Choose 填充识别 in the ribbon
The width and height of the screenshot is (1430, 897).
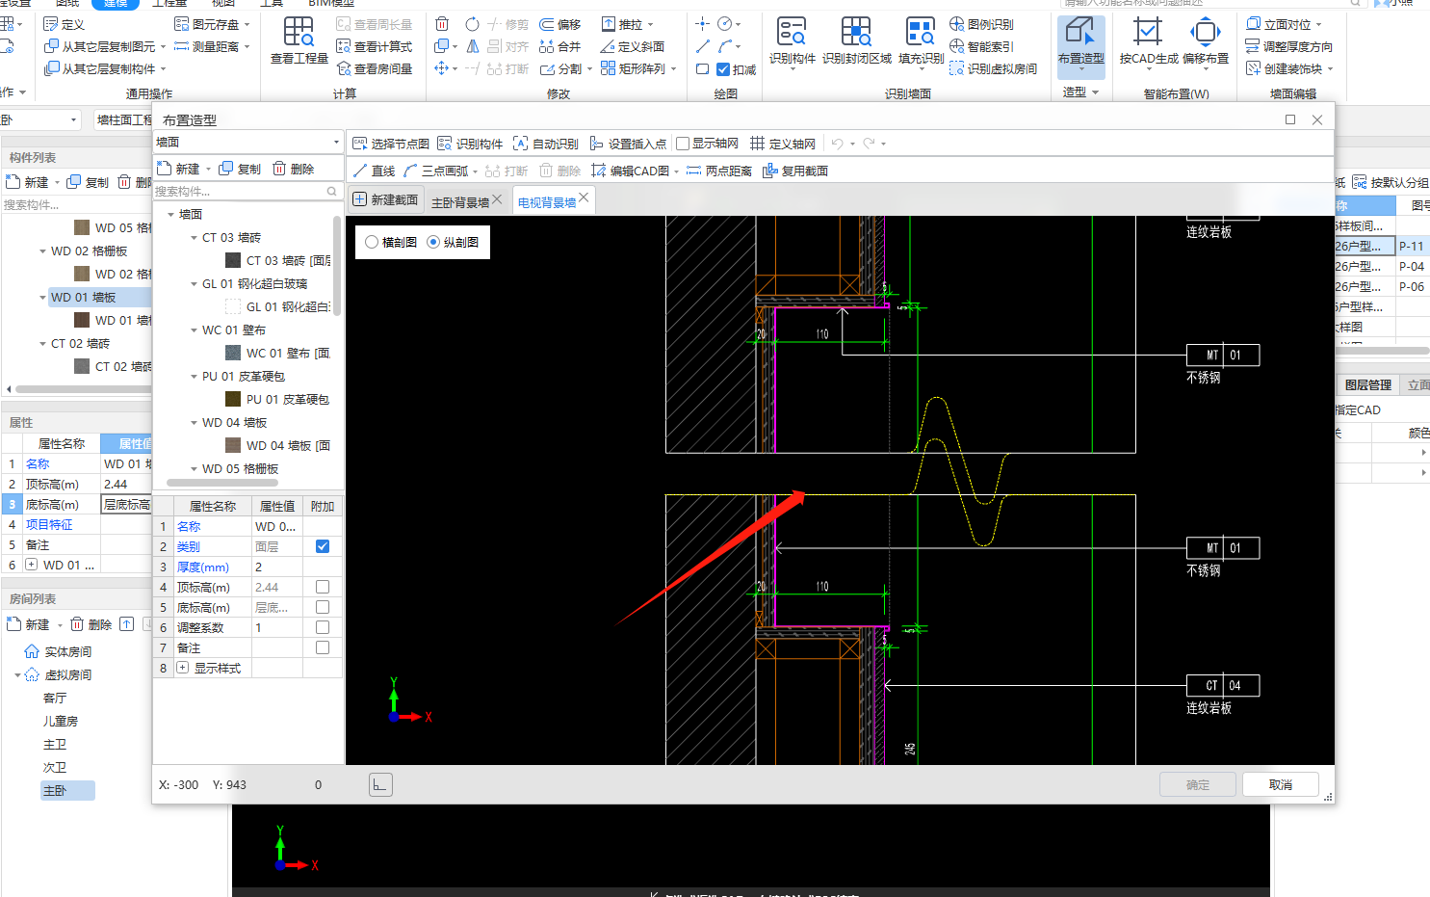[x=921, y=40]
